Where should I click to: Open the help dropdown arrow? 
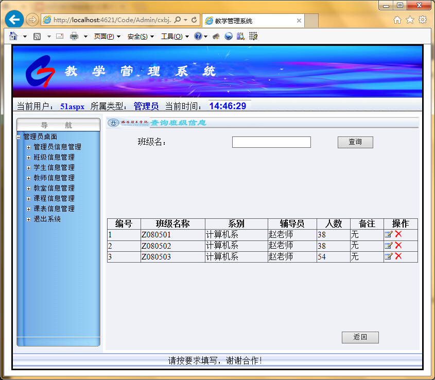tap(205, 37)
